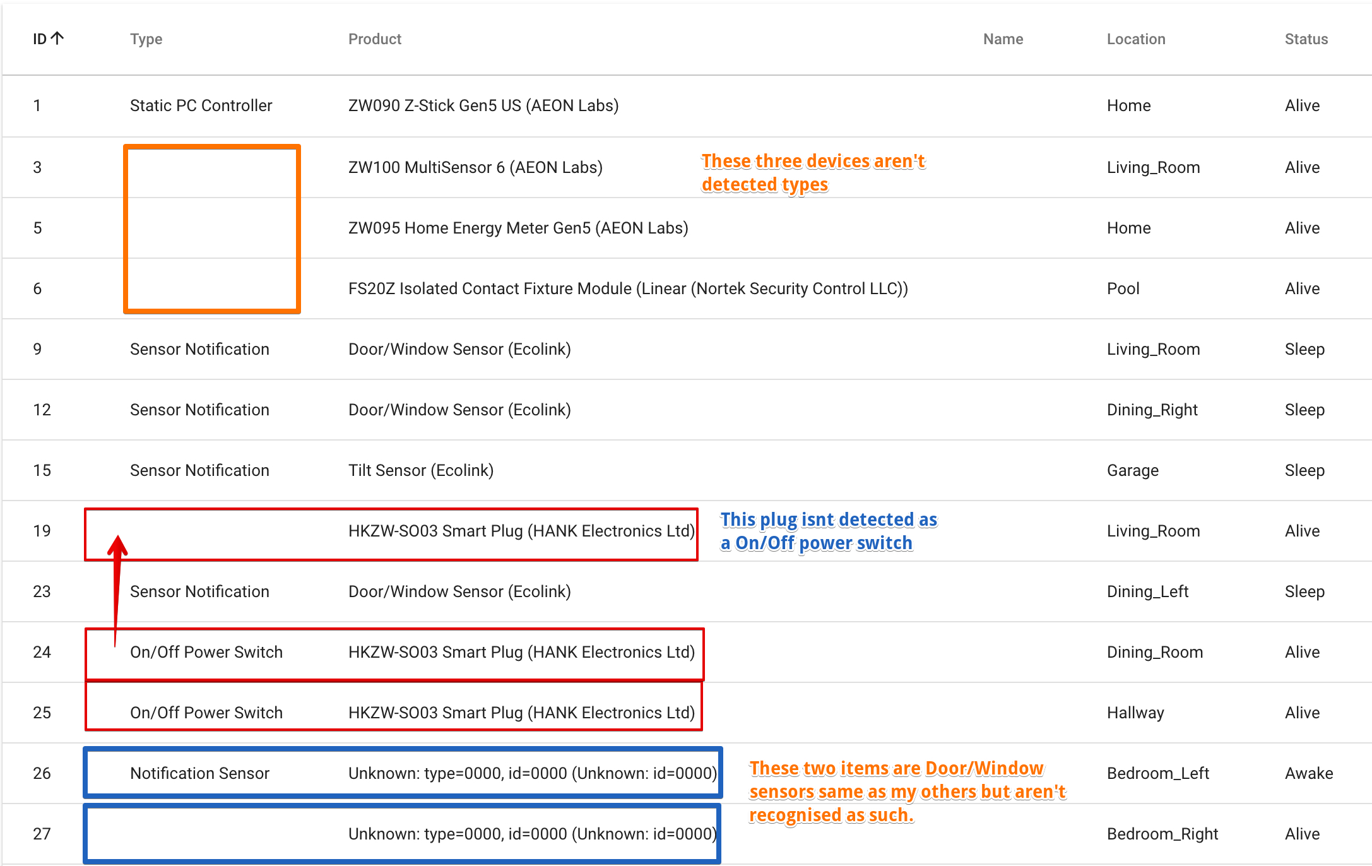Click the Alive status for device 1
This screenshot has height=866, width=1372.
coord(1302,105)
